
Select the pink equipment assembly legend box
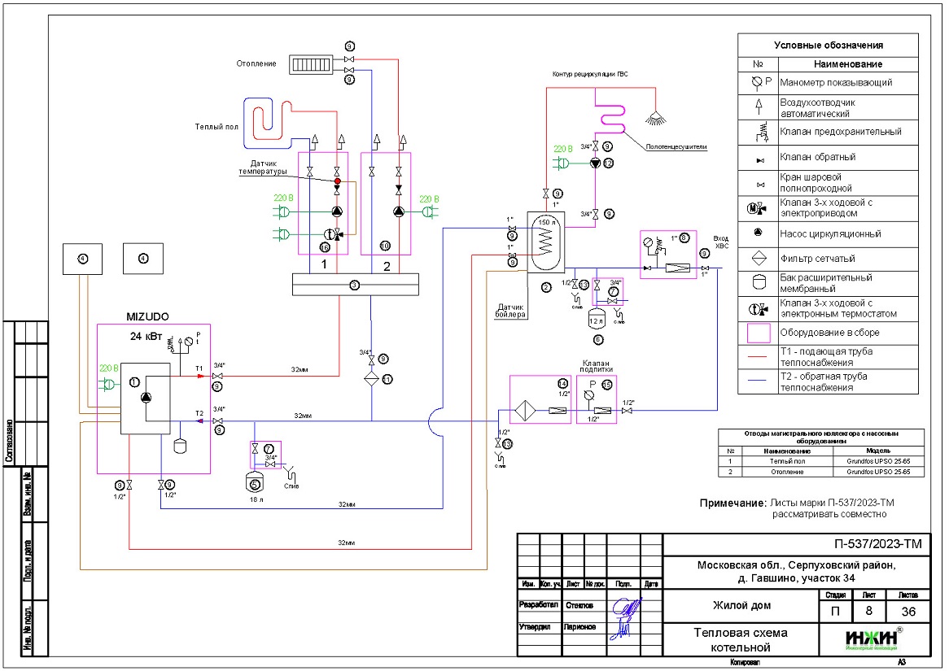pos(759,333)
